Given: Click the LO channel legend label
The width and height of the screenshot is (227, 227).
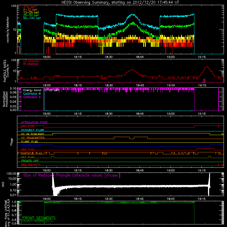Looking at the screenshot, I should [x=31, y=61].
